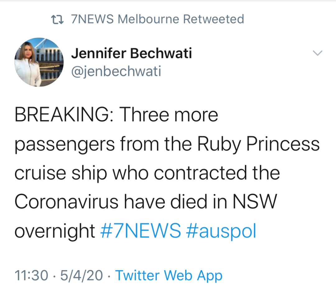Click the word Coronavirus in the tweet
The image size is (336, 285).
(x=66, y=201)
